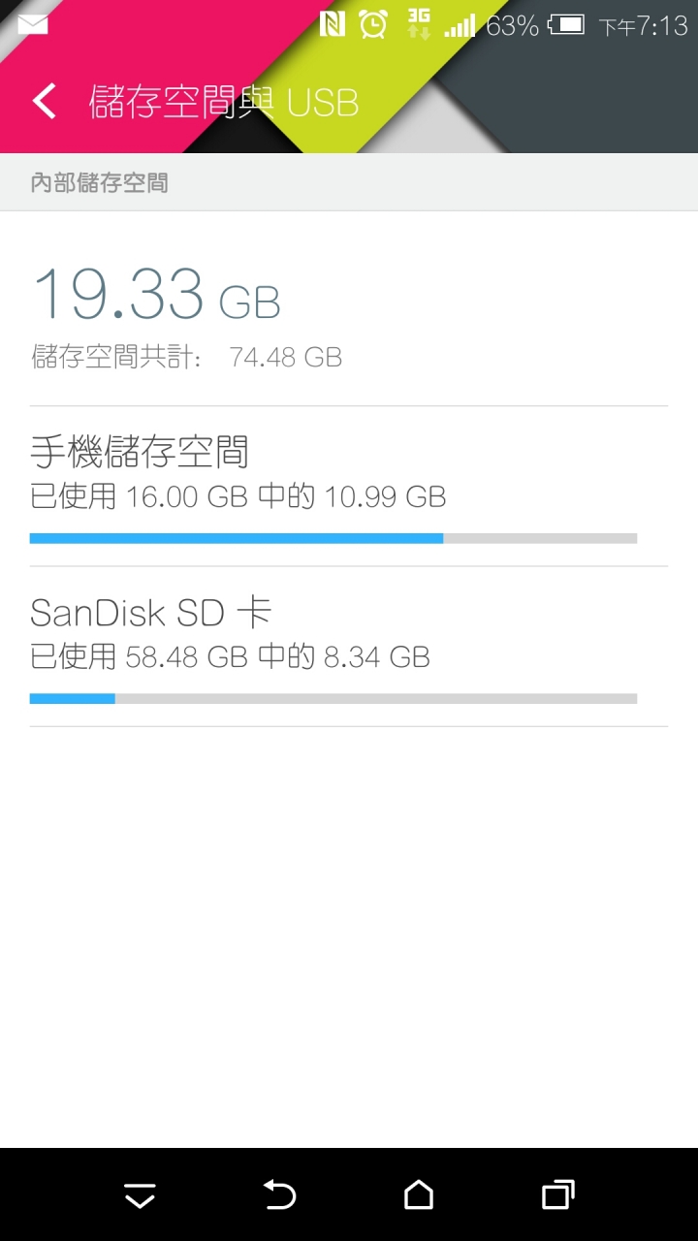Screen dimensions: 698x1241
Task: Tap the 下午7:13 clock
Action: click(643, 26)
